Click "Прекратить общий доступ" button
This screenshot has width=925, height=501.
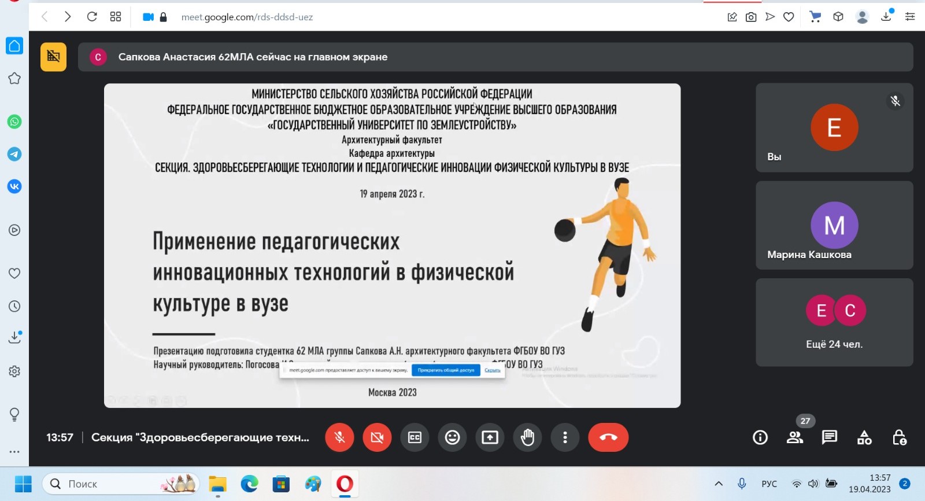coord(446,370)
